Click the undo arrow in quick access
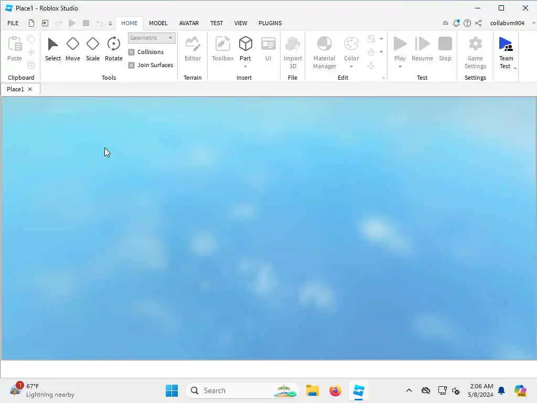This screenshot has width=537, height=403. pos(99,23)
